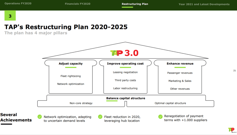This screenshot has height=135, width=237.
Task: Open the Operations FY2020 section tab
Action: 18,4
